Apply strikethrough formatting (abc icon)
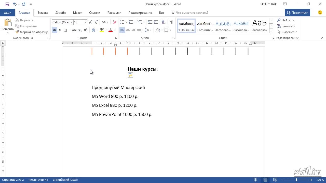326x183 pixels. point(74,30)
